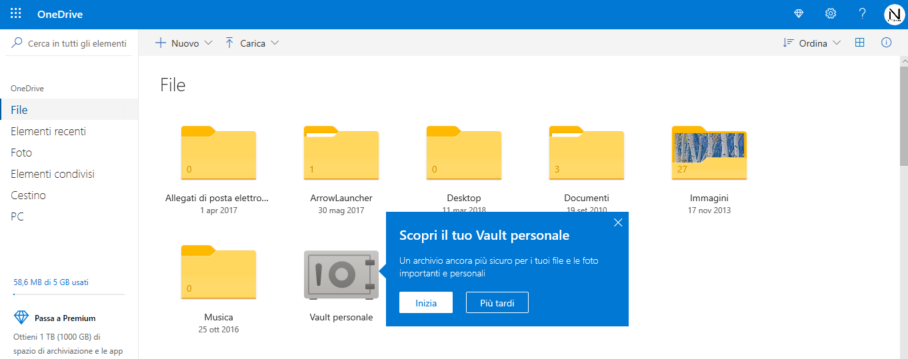Click the ArrowLauncher folder name
Screen dimensions: 908x359
(341, 198)
